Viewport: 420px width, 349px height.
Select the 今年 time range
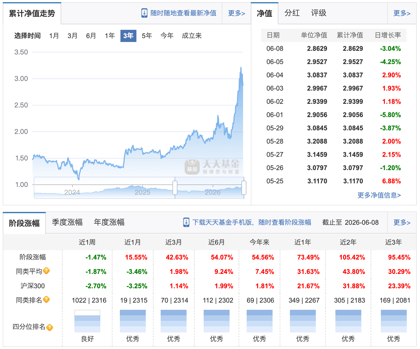(167, 36)
